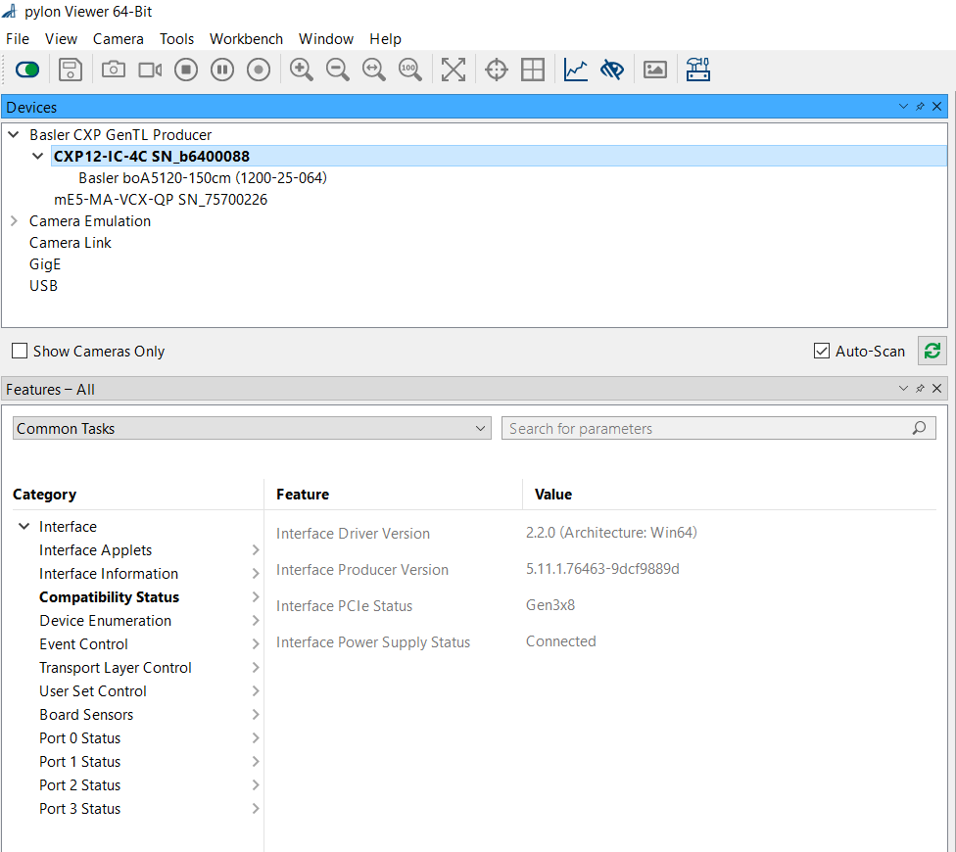Toggle the camera open/close switch in toolbar
956x852 pixels.
(27, 70)
